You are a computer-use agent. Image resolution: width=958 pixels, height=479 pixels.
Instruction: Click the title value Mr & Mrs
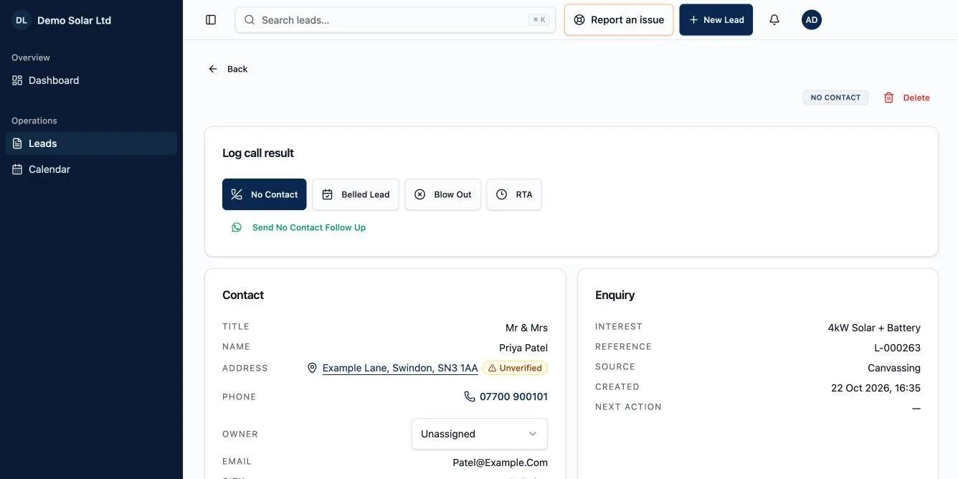[526, 328]
